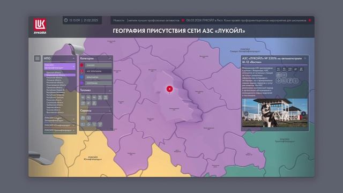Select Брянская область in the region list
This screenshot has width=343, height=193.
(54, 73)
